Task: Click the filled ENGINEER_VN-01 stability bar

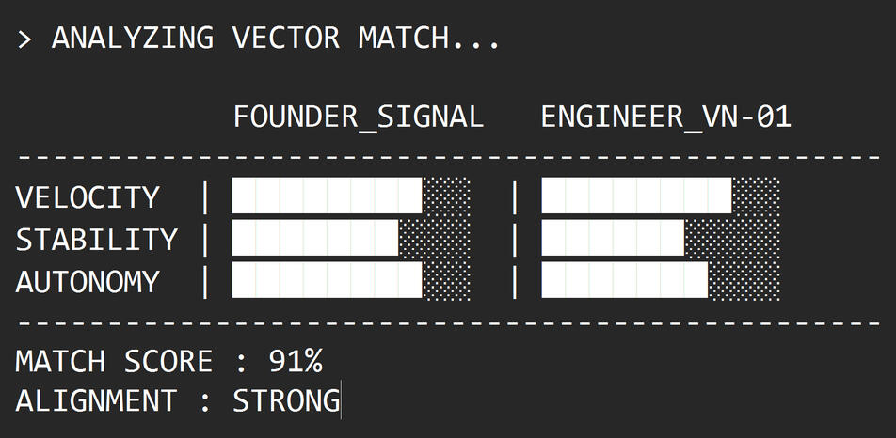Action: (613, 239)
